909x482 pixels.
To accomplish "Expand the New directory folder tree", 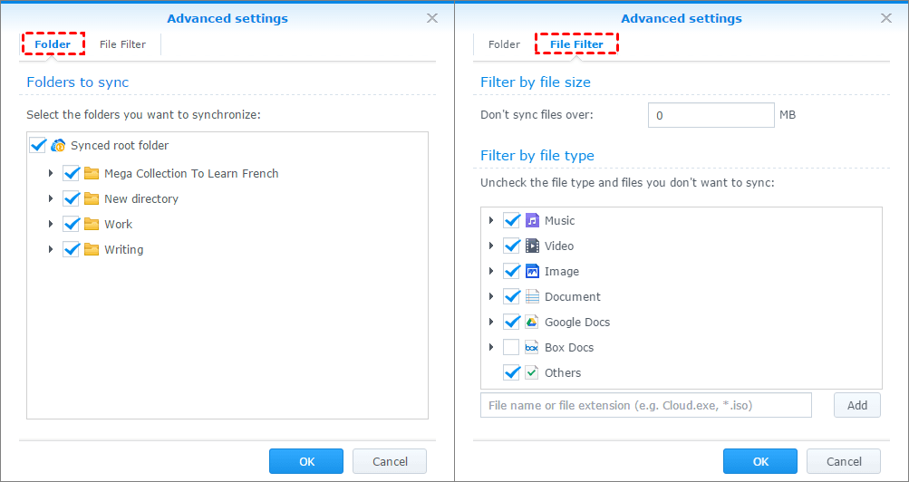I will pyautogui.click(x=51, y=198).
